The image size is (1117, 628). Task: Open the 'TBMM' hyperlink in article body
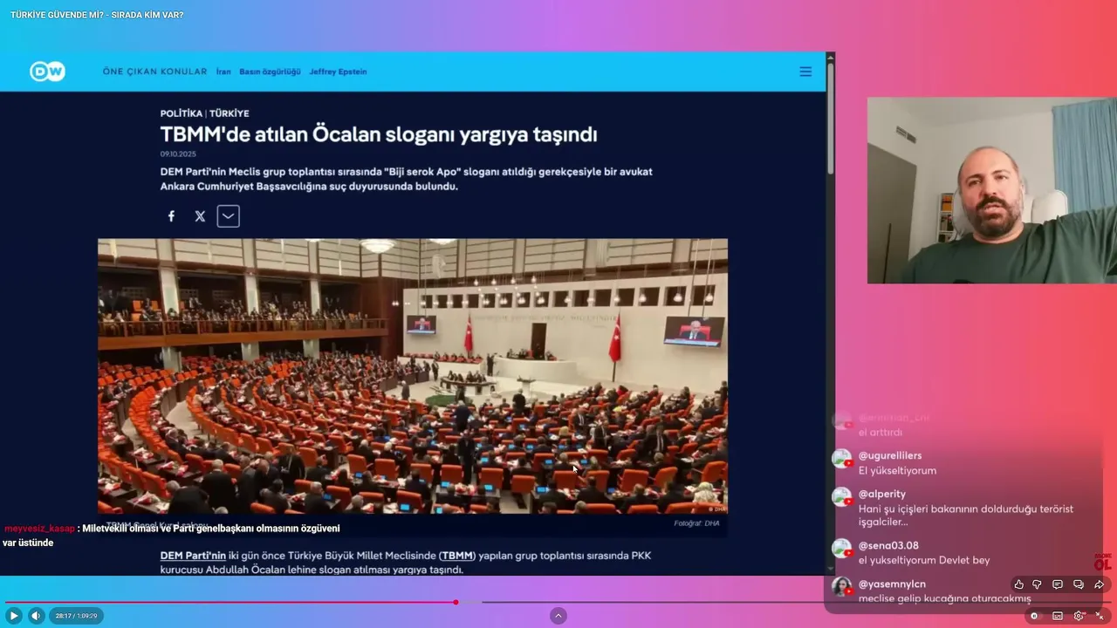coord(456,556)
